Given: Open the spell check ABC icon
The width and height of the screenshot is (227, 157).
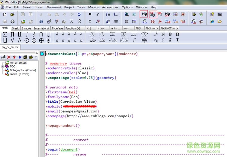Looking at the screenshot, I should coord(80,14).
